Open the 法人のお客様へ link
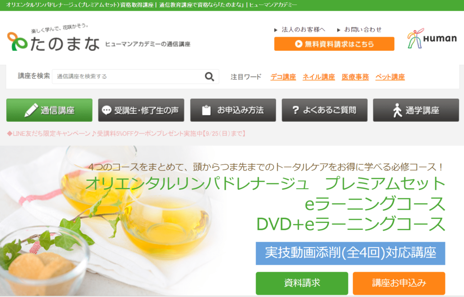464x297 pixels. pos(303,29)
